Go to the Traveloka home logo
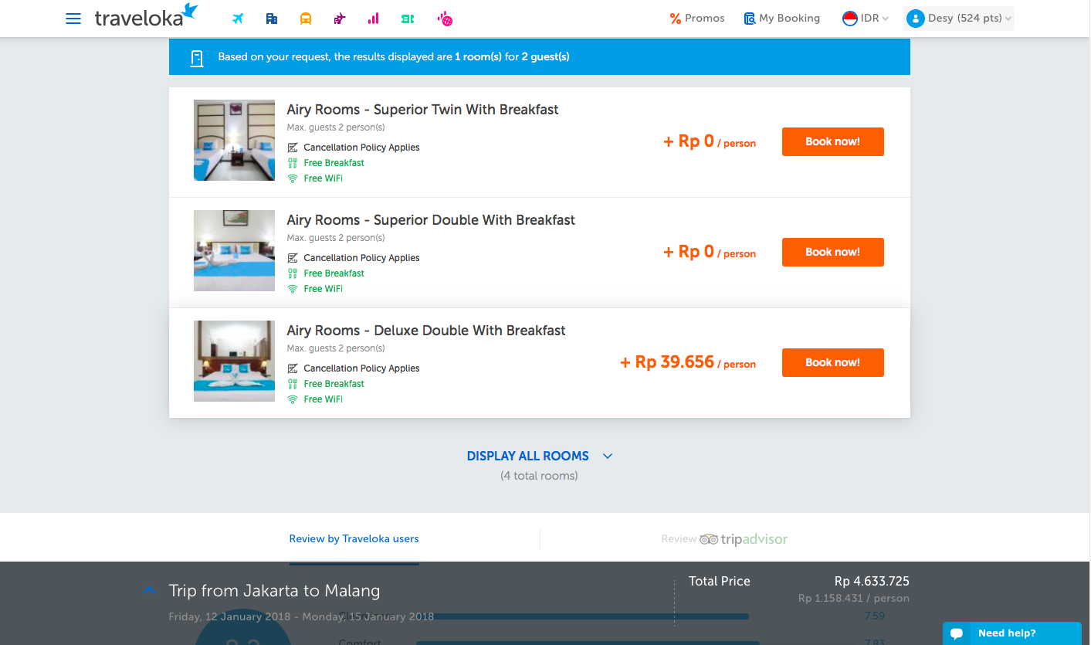This screenshot has height=645, width=1091. point(147,15)
